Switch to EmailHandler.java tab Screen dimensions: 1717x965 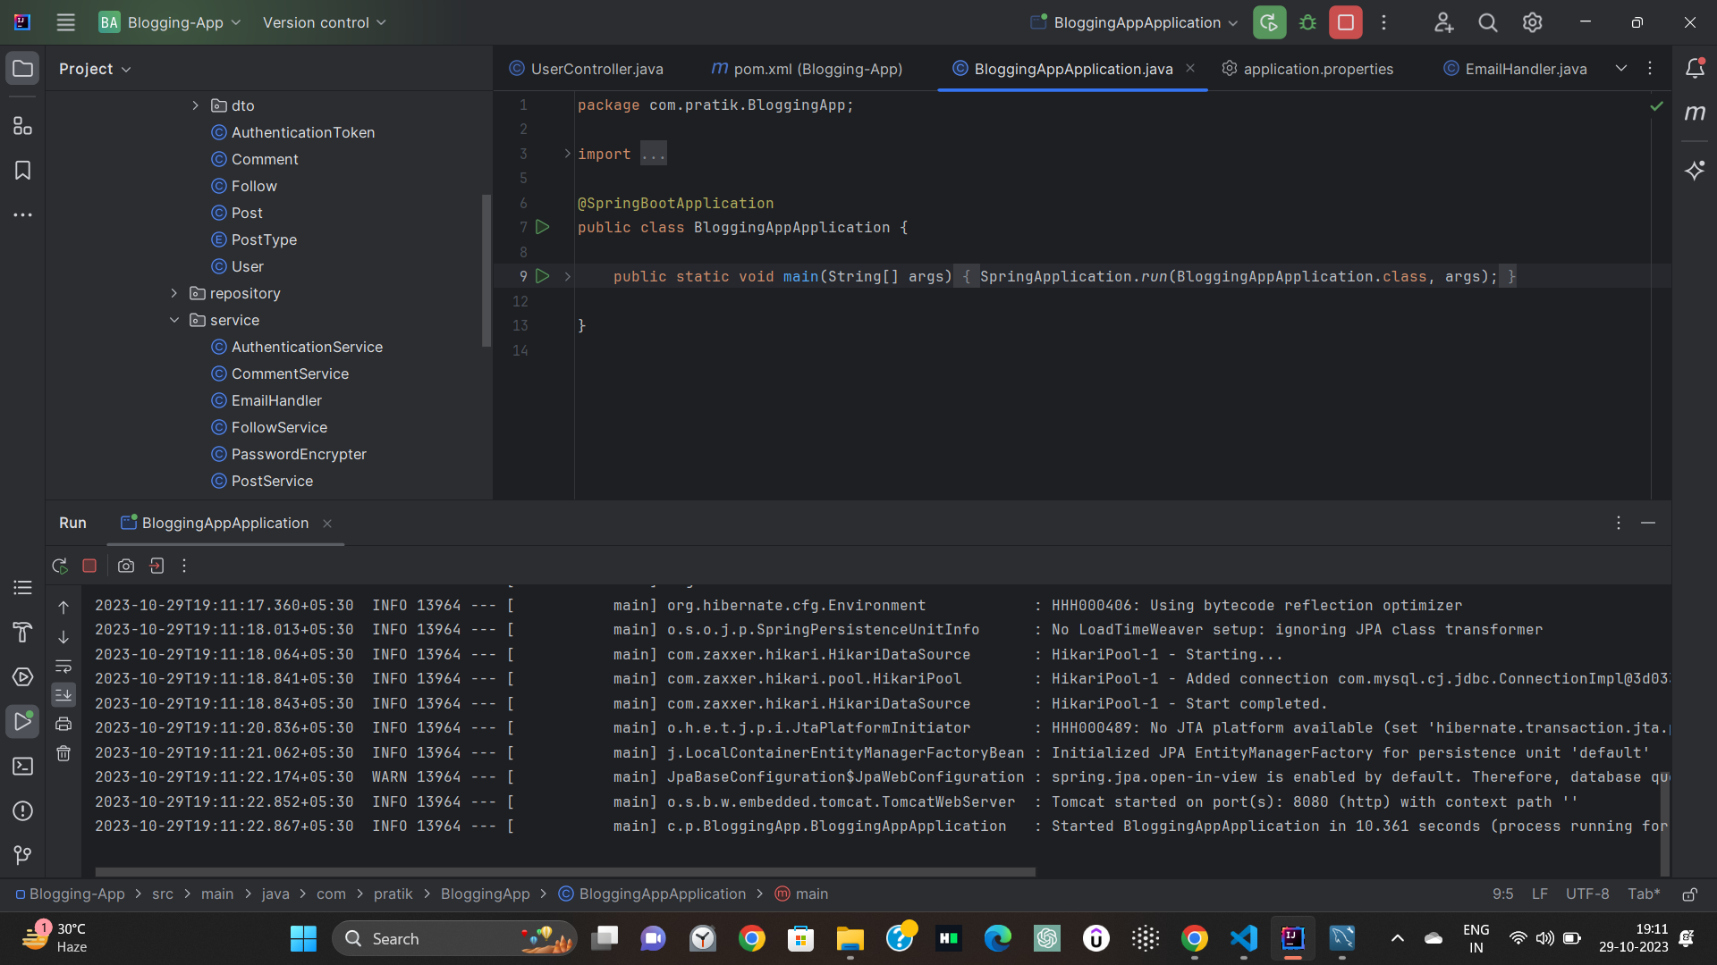pos(1516,69)
